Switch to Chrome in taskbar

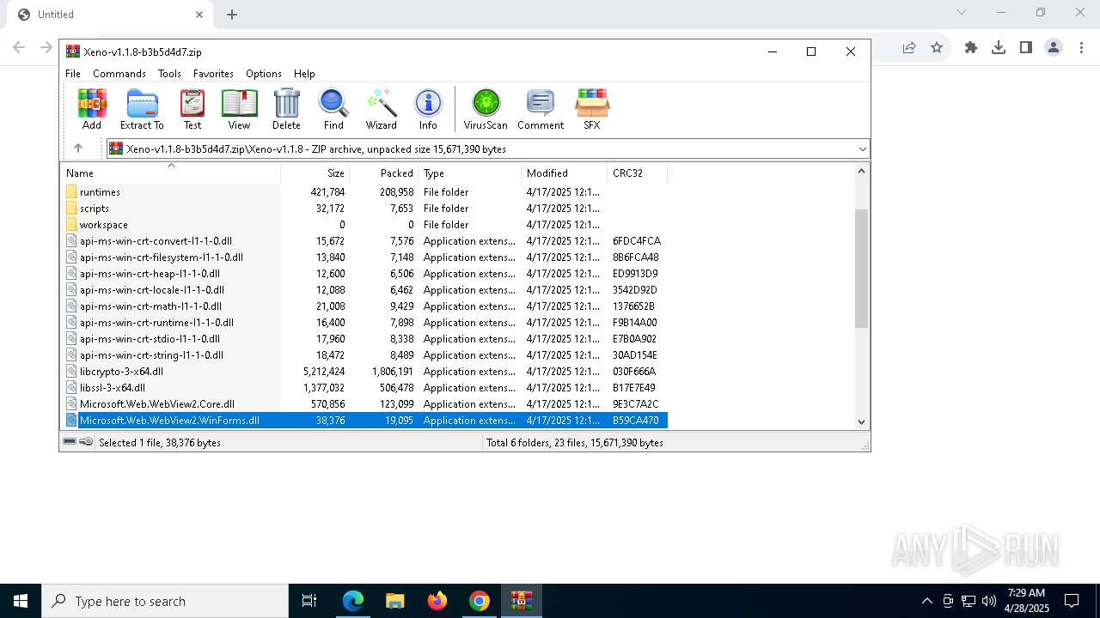coord(480,601)
